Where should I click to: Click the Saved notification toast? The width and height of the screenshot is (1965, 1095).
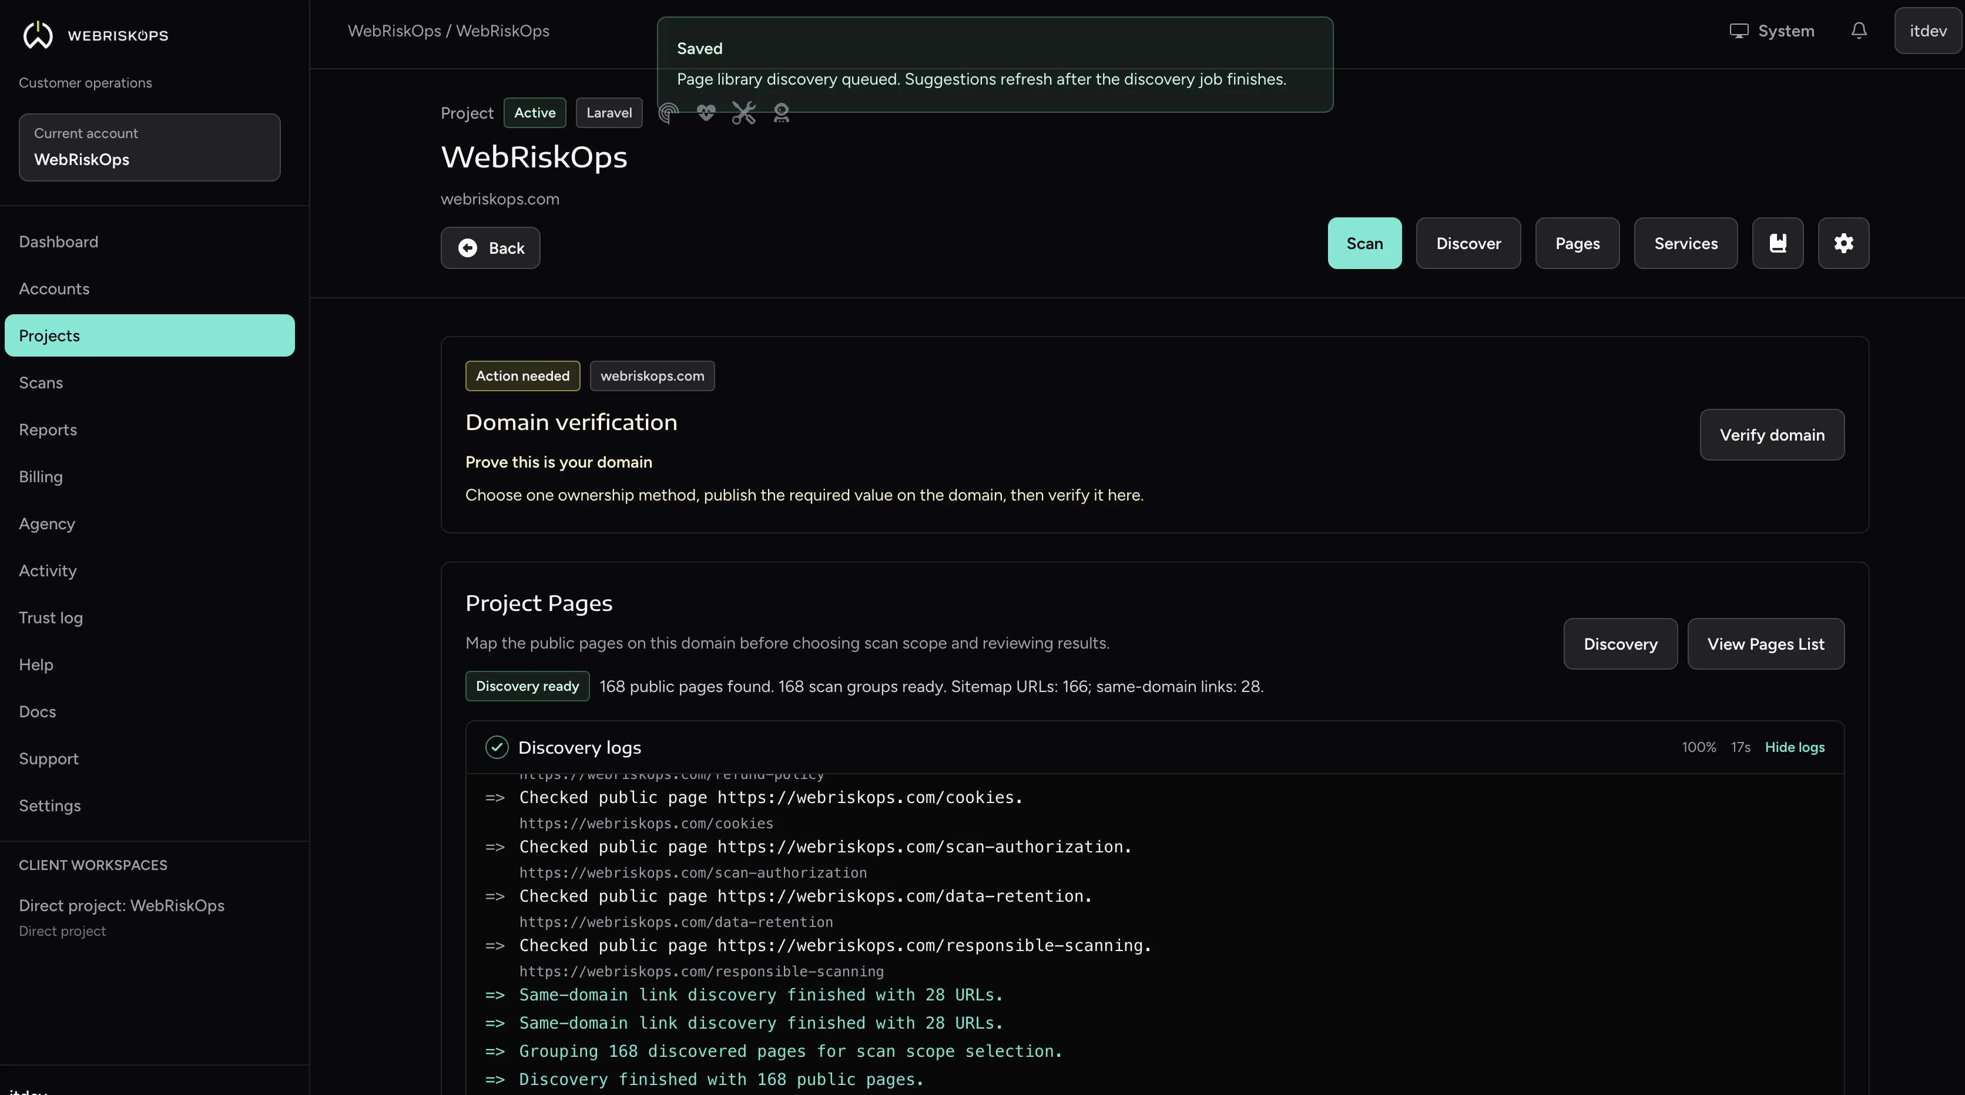995,65
